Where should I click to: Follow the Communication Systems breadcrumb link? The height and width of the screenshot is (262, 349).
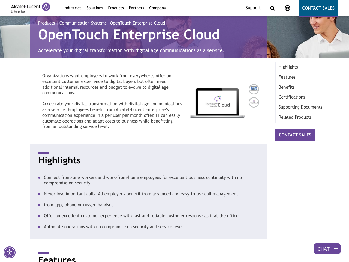tap(83, 23)
